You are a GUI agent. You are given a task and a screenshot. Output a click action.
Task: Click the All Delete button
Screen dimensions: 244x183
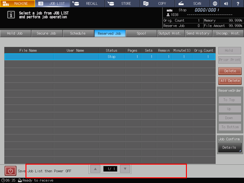pos(230,81)
